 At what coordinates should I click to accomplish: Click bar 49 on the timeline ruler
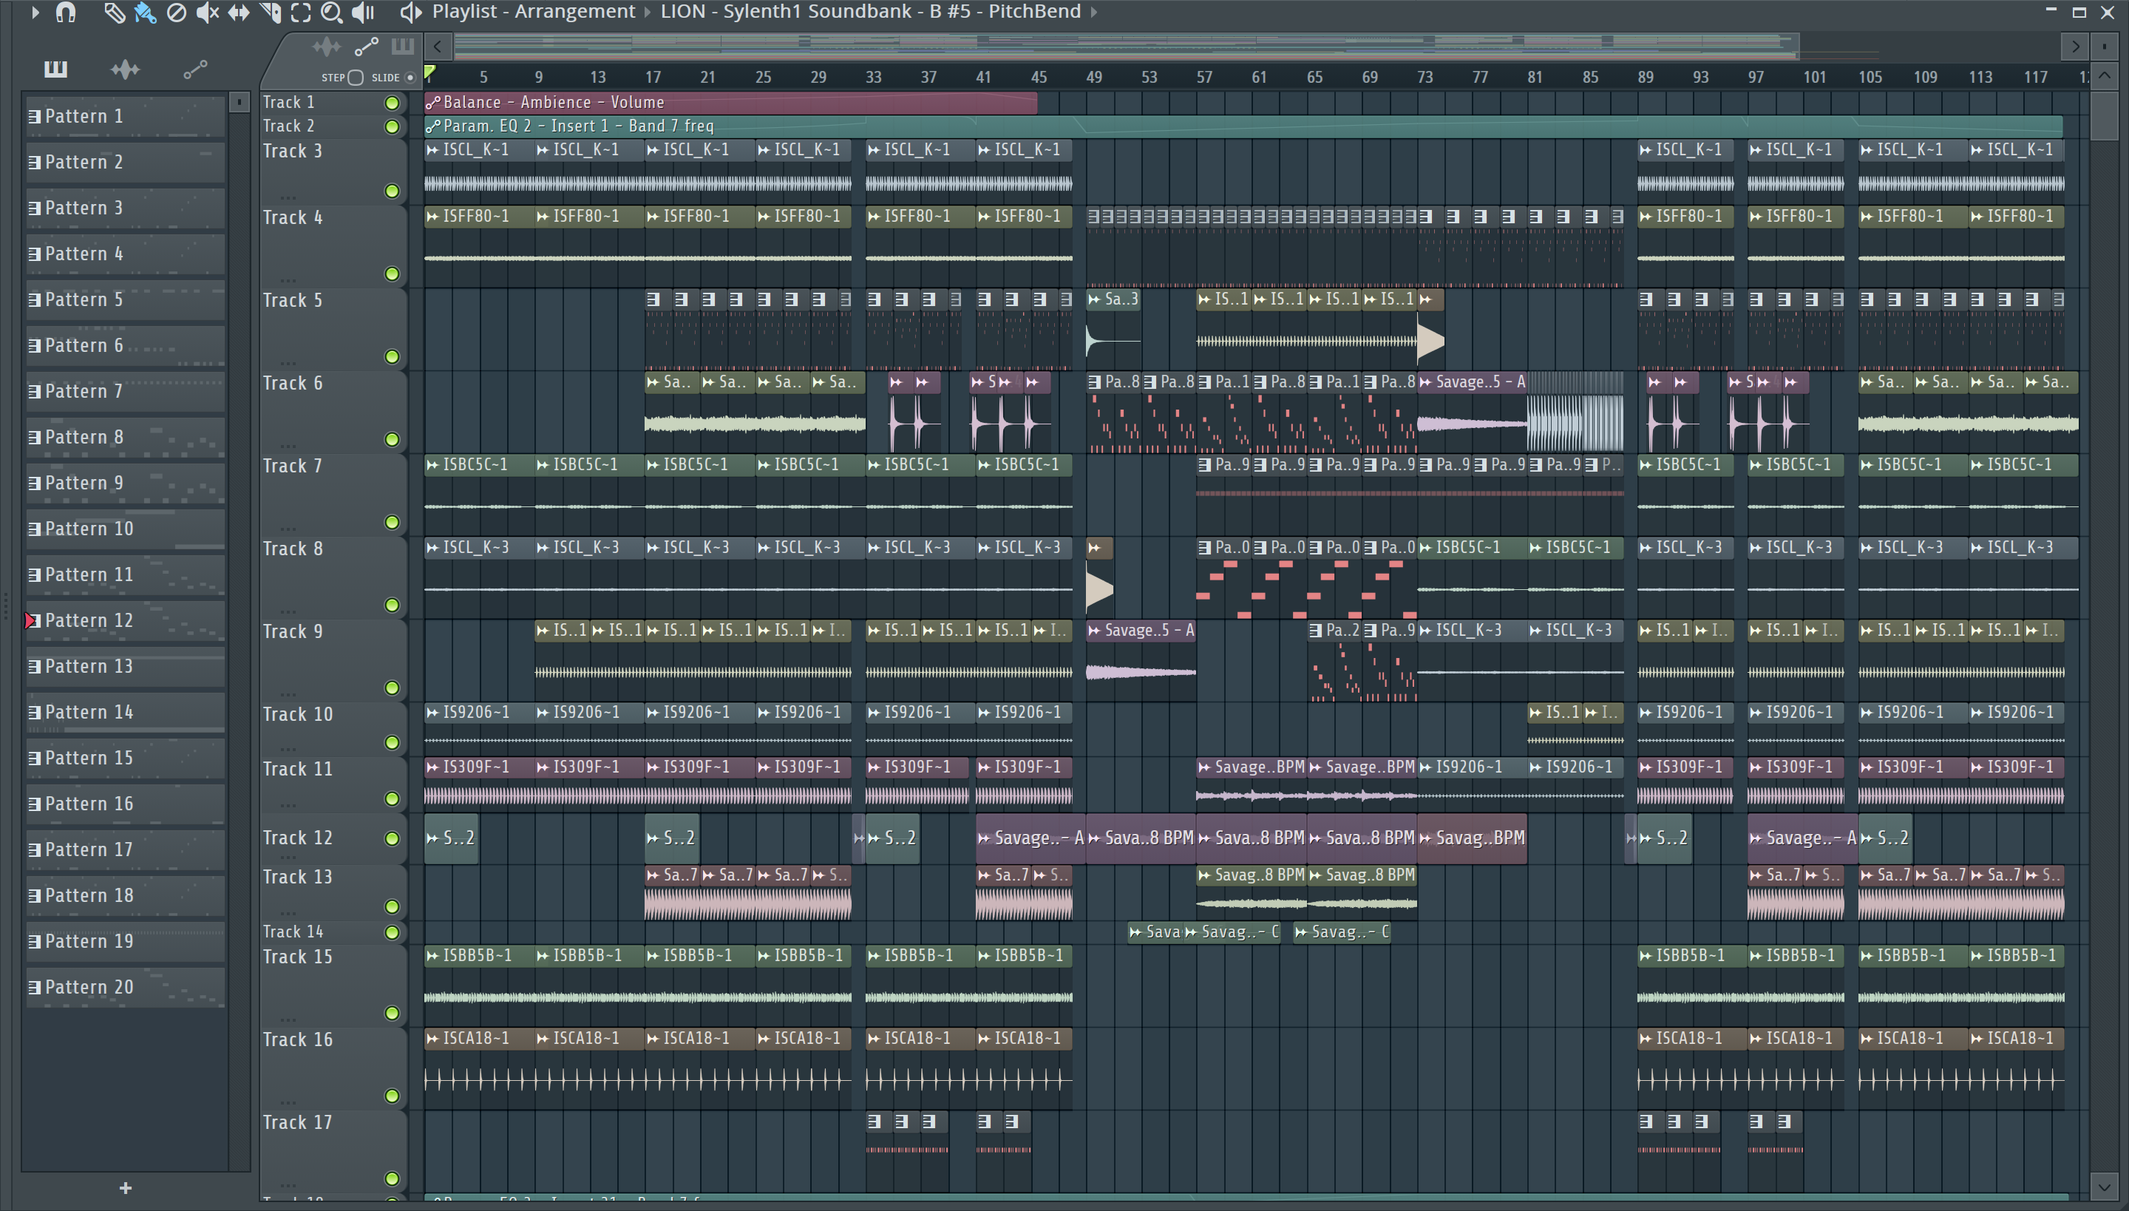pyautogui.click(x=1093, y=78)
